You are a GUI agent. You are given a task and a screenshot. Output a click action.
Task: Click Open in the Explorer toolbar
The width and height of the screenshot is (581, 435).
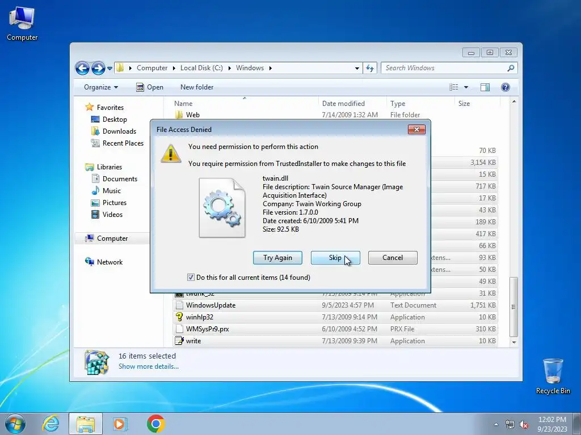[150, 87]
